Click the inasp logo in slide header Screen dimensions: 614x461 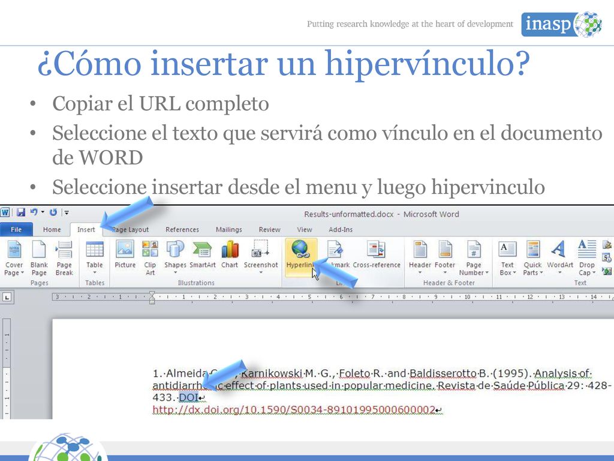click(x=561, y=24)
